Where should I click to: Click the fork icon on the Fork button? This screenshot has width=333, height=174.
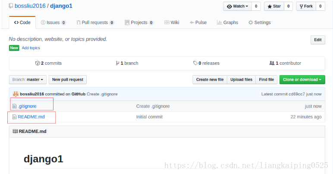(302, 6)
